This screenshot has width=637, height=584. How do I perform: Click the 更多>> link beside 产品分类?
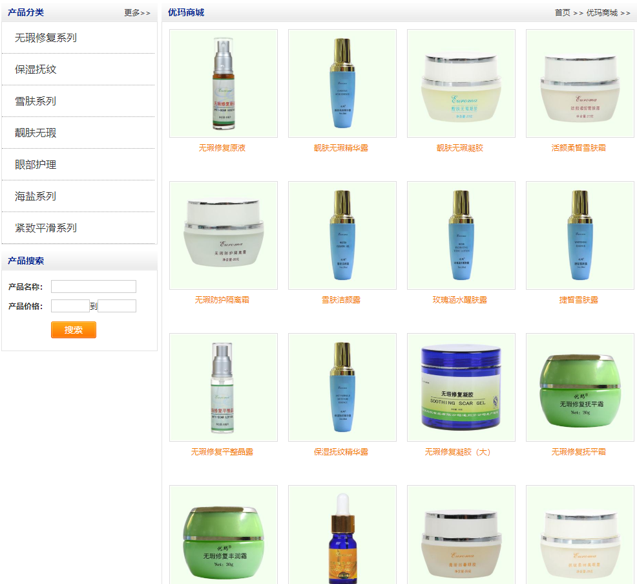click(x=138, y=13)
